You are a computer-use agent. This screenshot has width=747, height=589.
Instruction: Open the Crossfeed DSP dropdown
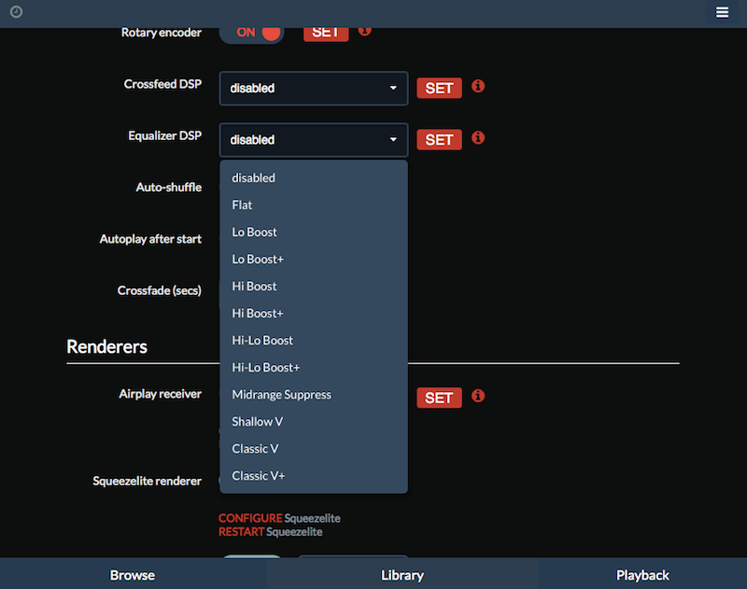coord(314,88)
